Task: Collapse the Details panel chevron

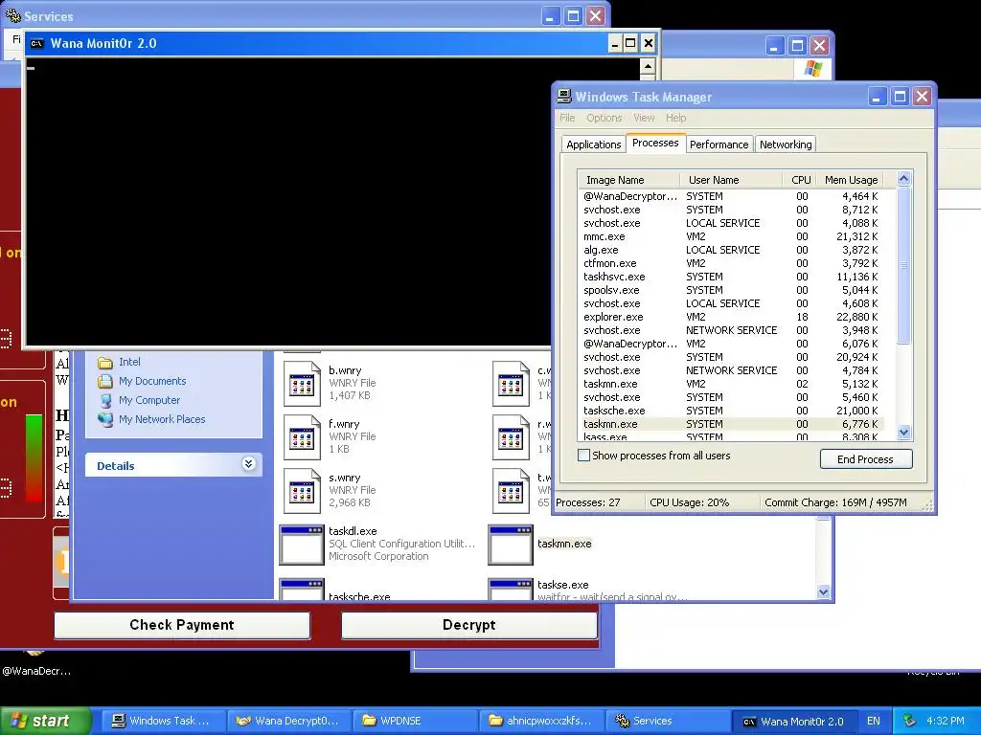Action: pyautogui.click(x=248, y=464)
